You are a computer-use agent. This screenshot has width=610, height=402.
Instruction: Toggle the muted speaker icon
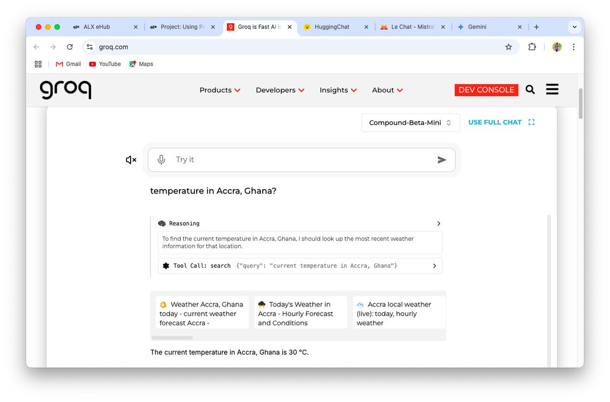click(131, 160)
